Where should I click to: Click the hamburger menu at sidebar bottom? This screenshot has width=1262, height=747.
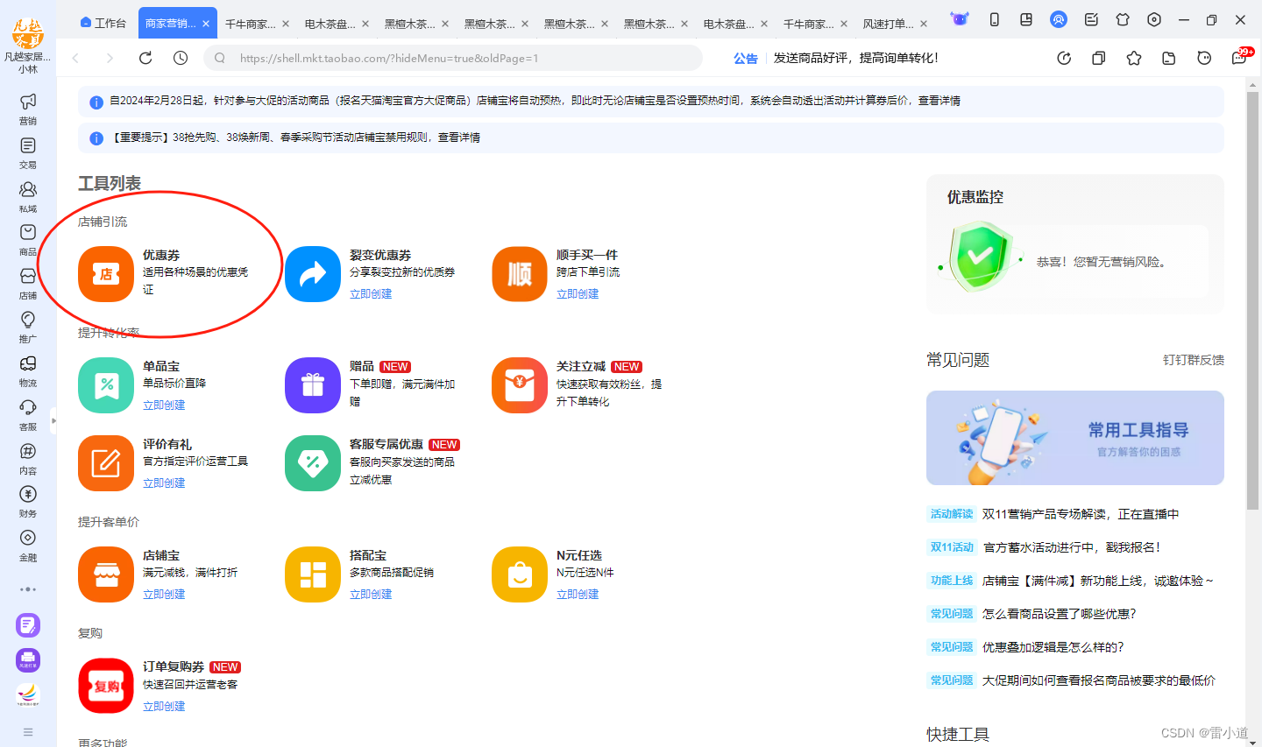(x=28, y=732)
